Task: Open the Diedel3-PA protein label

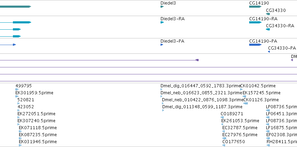Action: 172,41
